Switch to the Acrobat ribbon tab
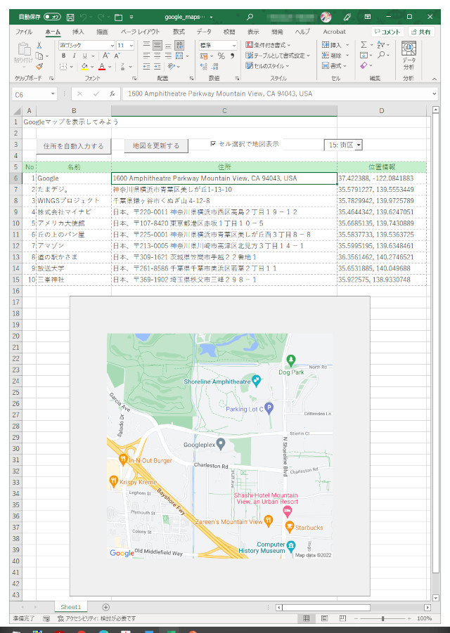 pyautogui.click(x=334, y=32)
